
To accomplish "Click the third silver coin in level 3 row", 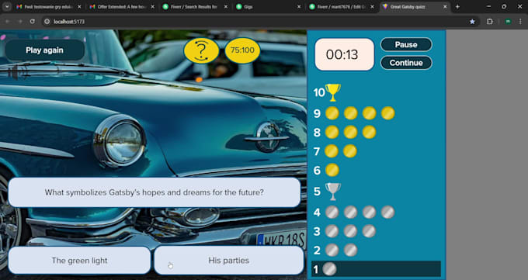I will point(369,231).
